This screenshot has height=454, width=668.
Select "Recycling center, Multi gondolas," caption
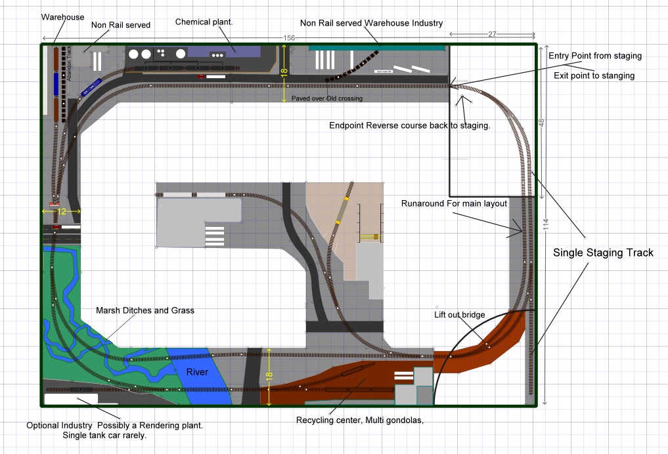pos(360,421)
